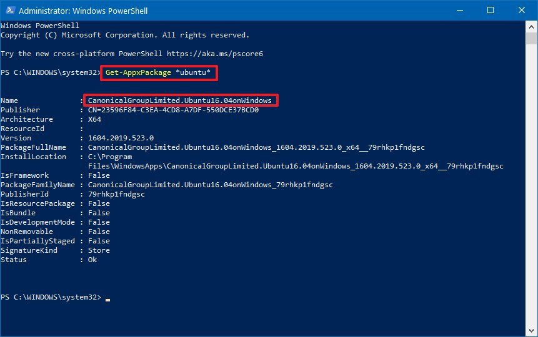The height and width of the screenshot is (337, 538).
Task: Click the vertical scrollbar track
Action: [532, 187]
